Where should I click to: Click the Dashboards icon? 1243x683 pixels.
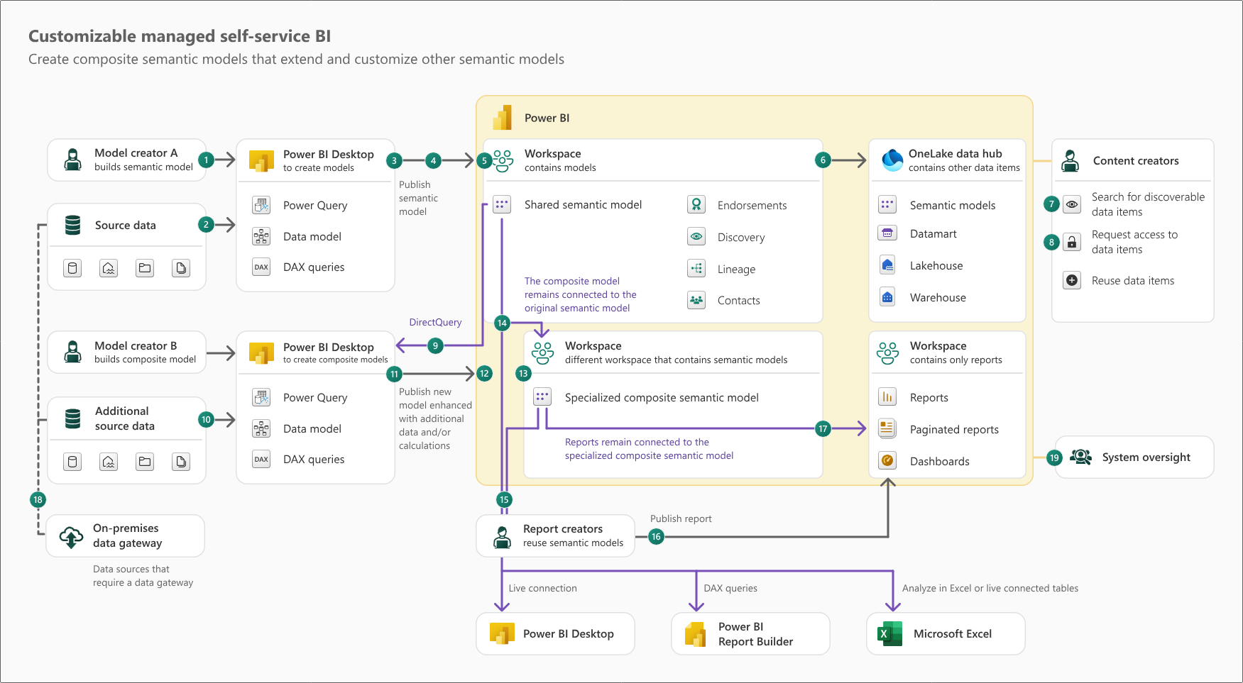(x=887, y=460)
